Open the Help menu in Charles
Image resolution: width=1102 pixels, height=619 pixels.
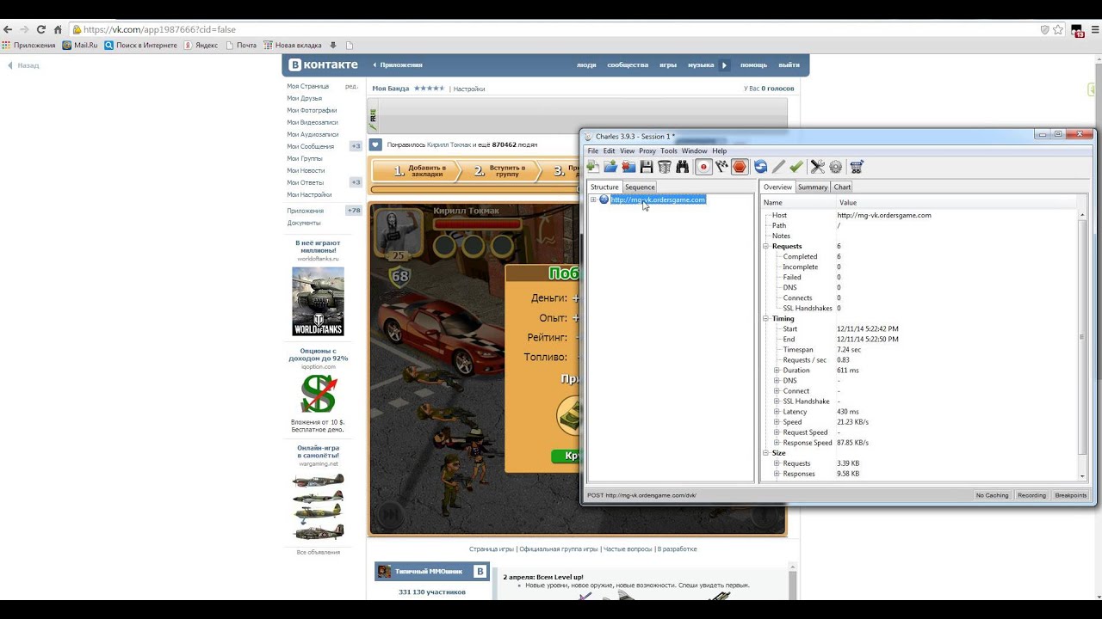719,150
